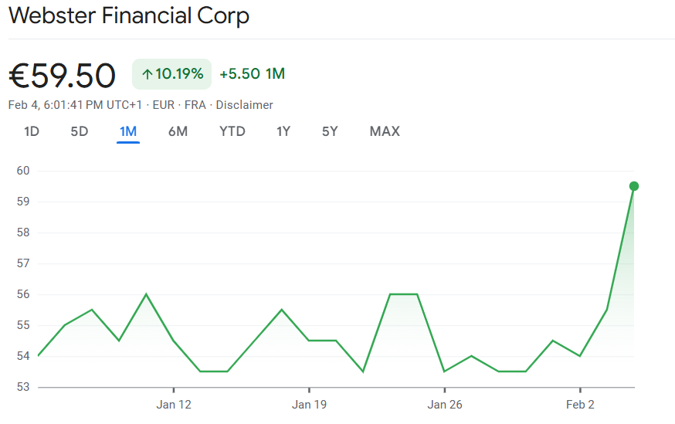Open the 5Y chart range
This screenshot has height=424, width=675.
point(330,131)
